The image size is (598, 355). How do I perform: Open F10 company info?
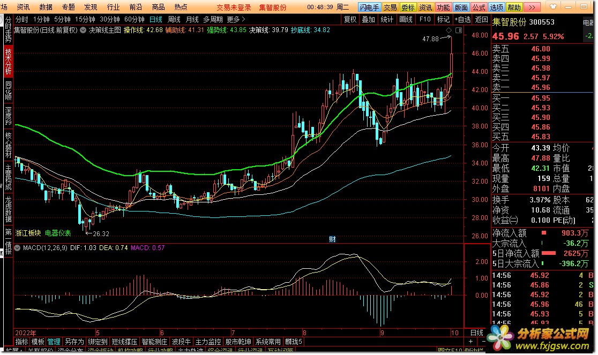click(425, 19)
